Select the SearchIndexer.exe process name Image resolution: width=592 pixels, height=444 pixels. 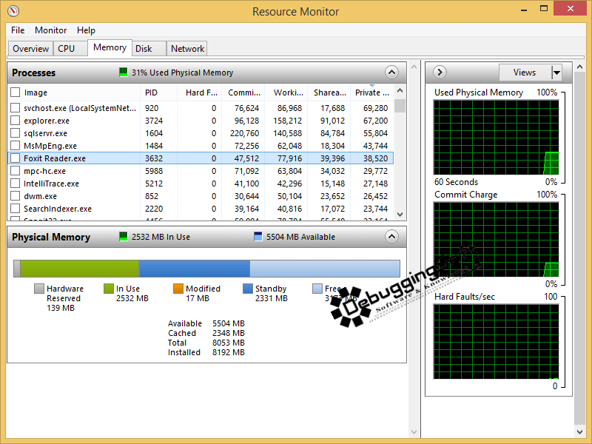(x=58, y=209)
